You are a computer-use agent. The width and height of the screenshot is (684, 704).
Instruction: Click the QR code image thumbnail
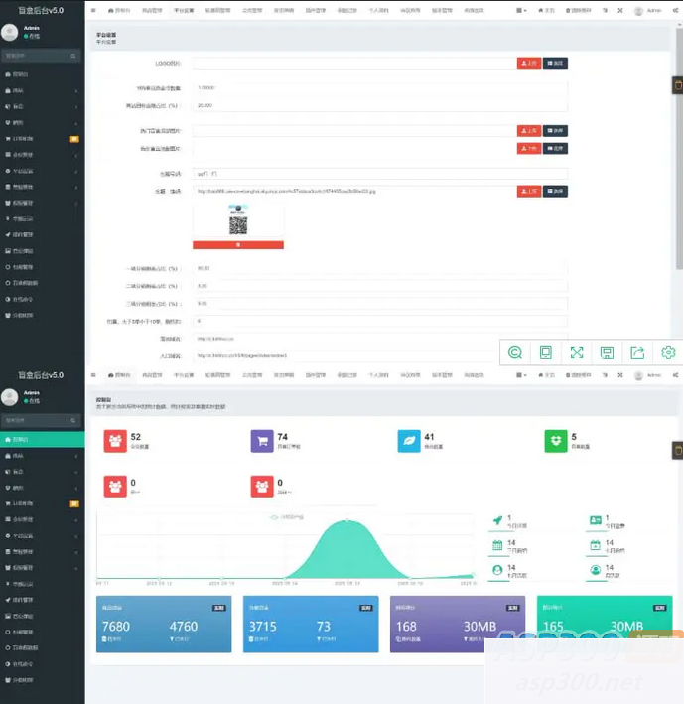(238, 220)
